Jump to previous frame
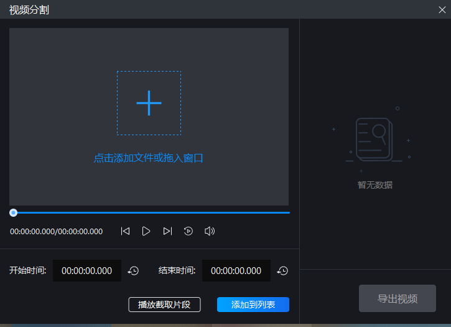 pos(125,231)
